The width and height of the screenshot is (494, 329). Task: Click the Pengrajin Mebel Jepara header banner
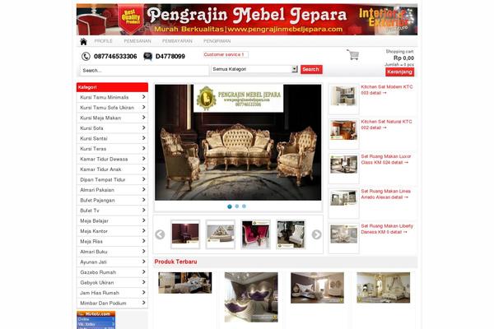(247, 20)
